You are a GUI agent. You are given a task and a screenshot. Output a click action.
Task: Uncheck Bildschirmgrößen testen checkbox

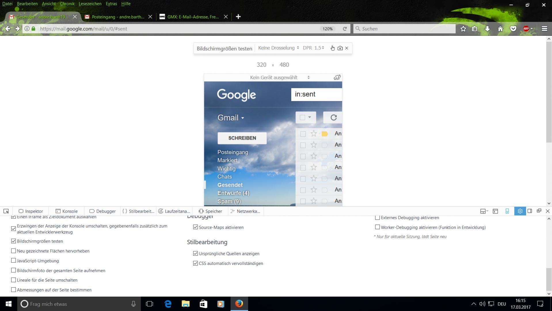14,241
